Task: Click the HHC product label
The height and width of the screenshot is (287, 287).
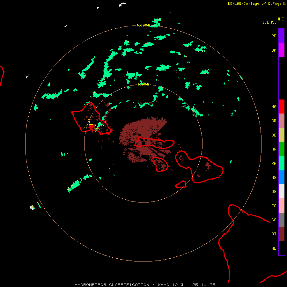Action: point(280,19)
